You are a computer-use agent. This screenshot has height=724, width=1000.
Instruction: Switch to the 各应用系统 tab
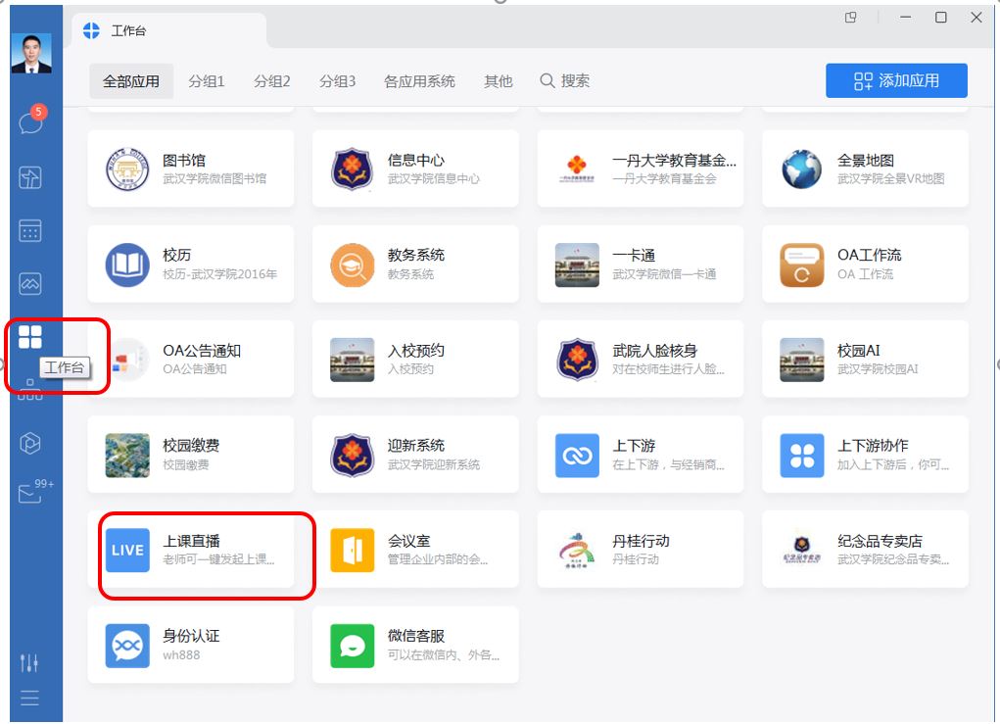pos(419,81)
